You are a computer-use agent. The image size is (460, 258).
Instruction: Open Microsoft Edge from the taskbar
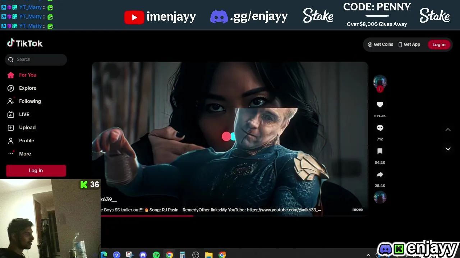point(103,255)
